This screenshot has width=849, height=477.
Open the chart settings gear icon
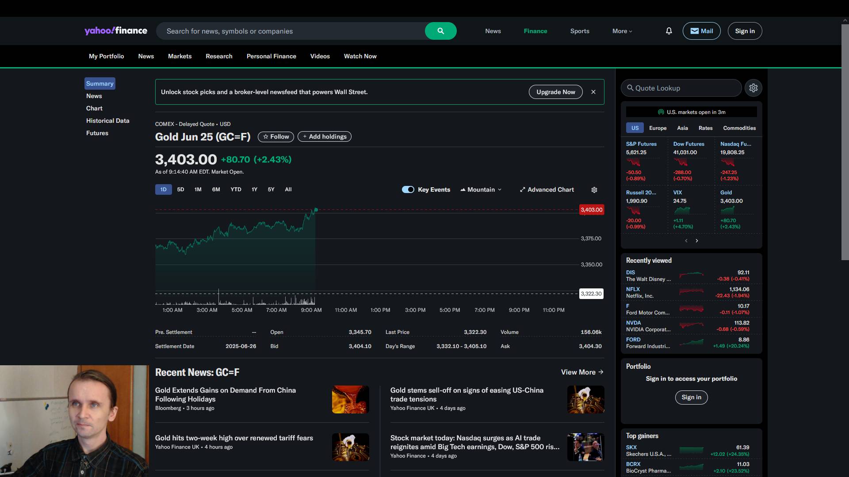tap(594, 190)
